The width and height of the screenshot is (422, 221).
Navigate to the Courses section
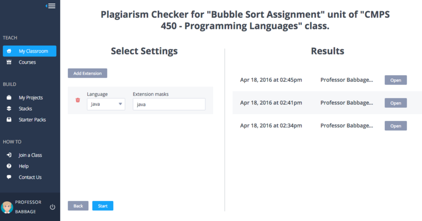(28, 62)
